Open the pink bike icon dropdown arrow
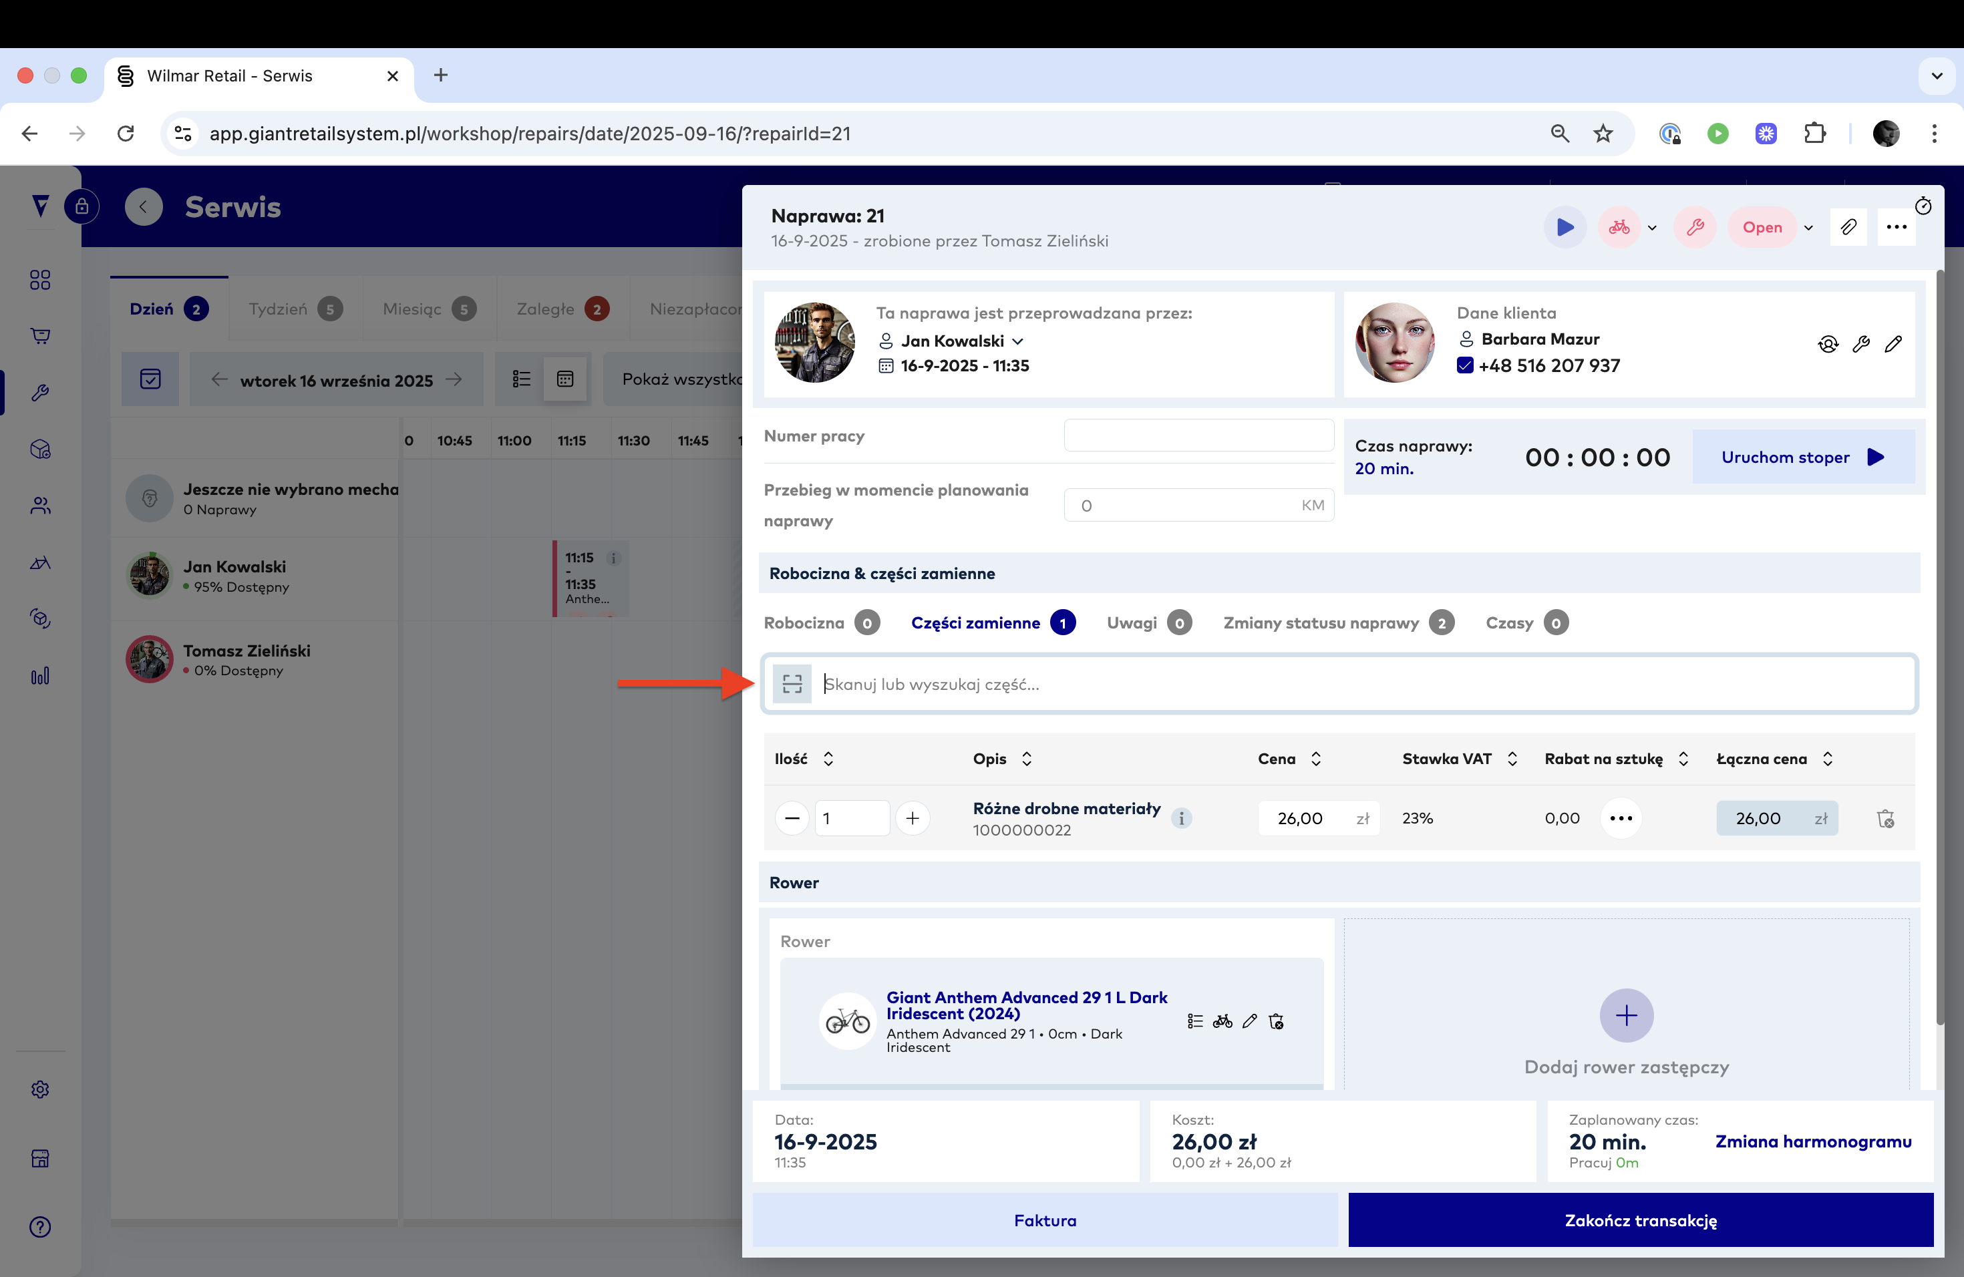Screen dimensions: 1964x1277 pyautogui.click(x=1652, y=228)
